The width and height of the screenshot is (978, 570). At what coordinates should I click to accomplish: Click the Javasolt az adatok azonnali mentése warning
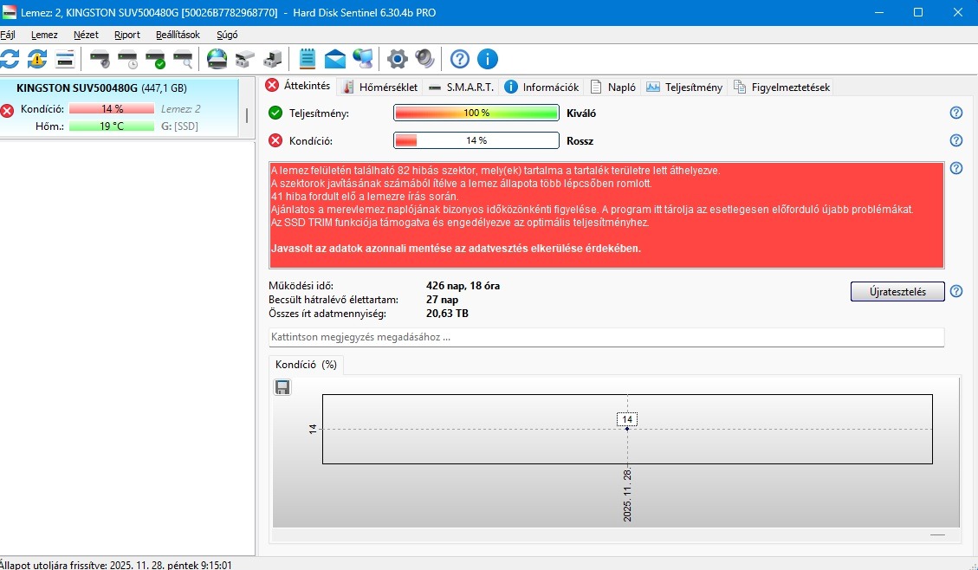point(456,249)
